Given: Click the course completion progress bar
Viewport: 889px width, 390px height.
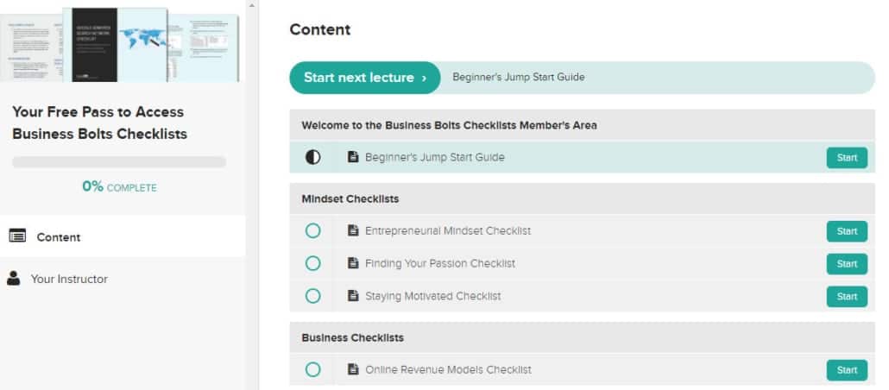Looking at the screenshot, I should pyautogui.click(x=119, y=162).
